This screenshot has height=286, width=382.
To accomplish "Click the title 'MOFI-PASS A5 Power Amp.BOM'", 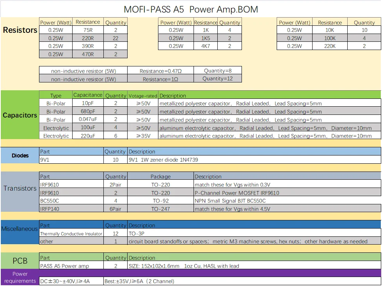I will pyautogui.click(x=191, y=9).
